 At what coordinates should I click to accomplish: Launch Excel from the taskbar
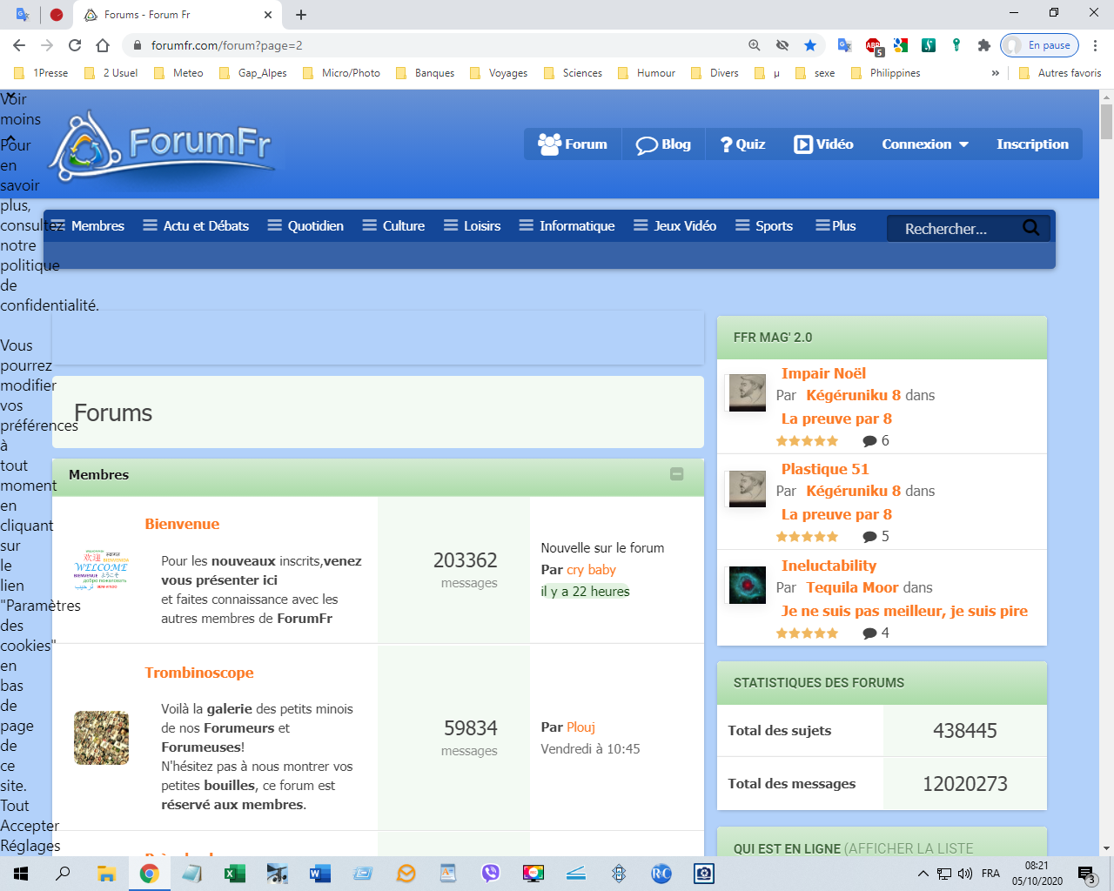click(235, 874)
